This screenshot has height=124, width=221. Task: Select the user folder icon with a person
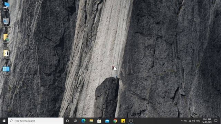(x=6, y=39)
